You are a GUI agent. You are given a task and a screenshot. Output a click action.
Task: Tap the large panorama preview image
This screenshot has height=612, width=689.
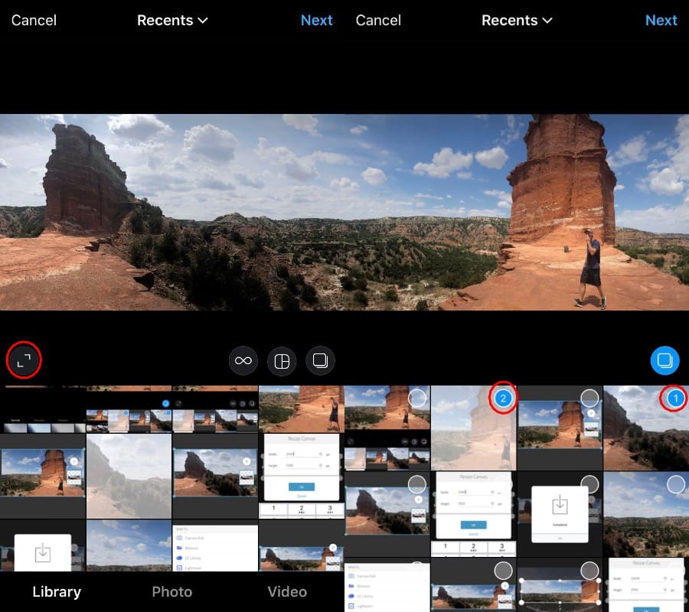(x=344, y=212)
